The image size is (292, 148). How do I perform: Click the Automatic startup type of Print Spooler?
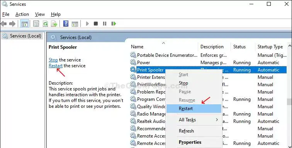pos(268,70)
